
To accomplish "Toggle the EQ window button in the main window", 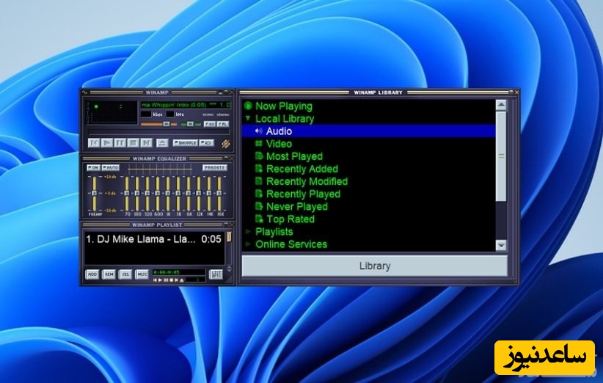I will pyautogui.click(x=210, y=124).
